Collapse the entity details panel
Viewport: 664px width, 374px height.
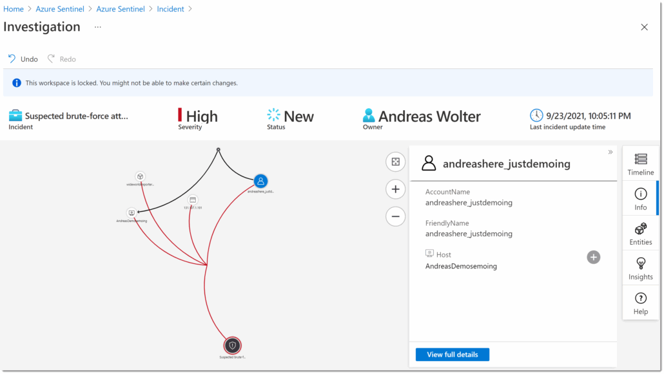[x=610, y=153]
